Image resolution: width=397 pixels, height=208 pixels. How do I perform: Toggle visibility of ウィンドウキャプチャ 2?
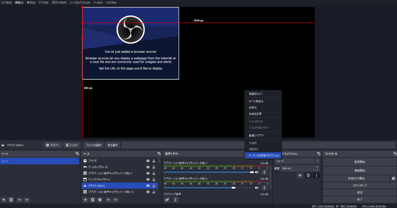coord(148,179)
